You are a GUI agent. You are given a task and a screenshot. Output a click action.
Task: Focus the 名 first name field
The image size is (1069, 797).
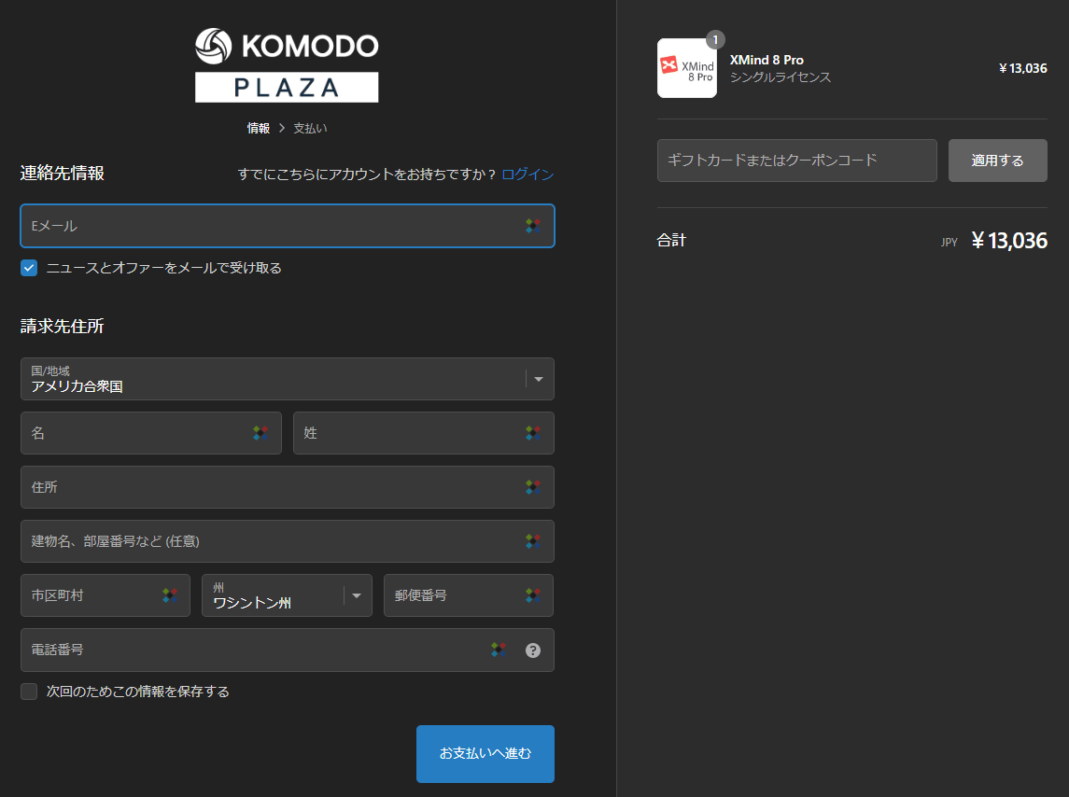pyautogui.click(x=150, y=433)
